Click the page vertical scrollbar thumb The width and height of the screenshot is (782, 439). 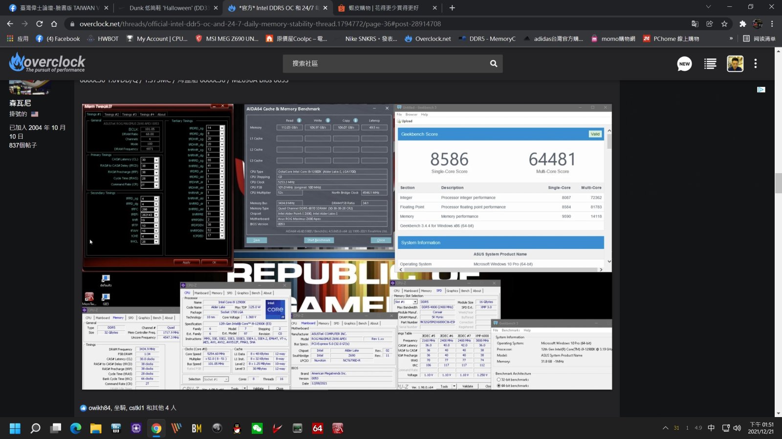tap(778, 183)
